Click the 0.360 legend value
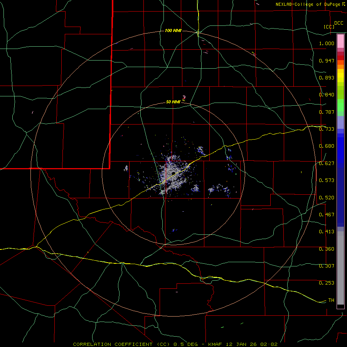This screenshot has height=347, width=347. point(327,249)
